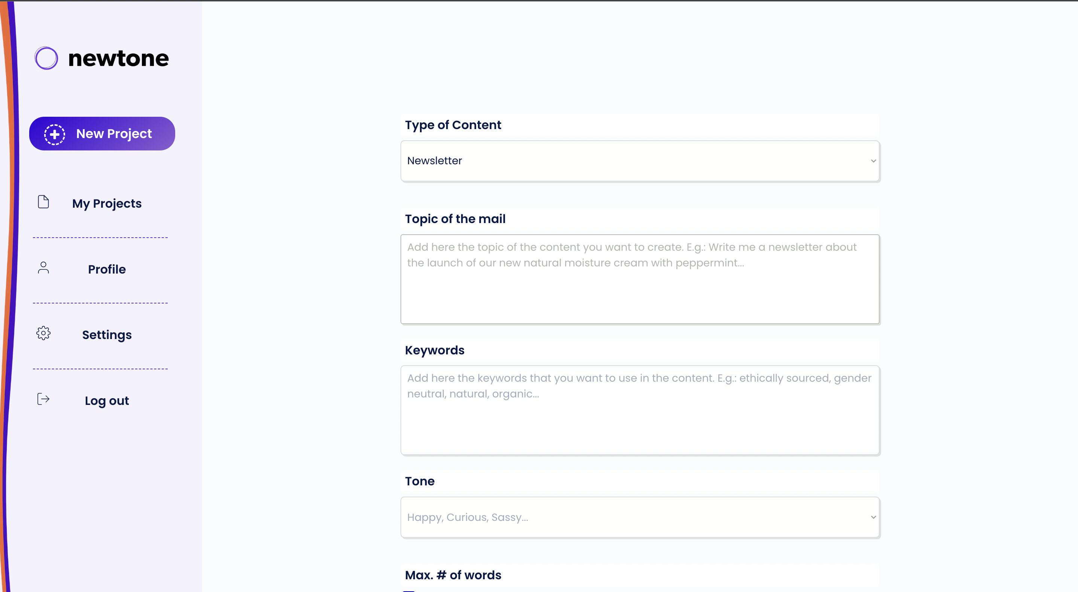The height and width of the screenshot is (592, 1078).
Task: Focus the Topic of the mail text area
Action: [x=640, y=279]
